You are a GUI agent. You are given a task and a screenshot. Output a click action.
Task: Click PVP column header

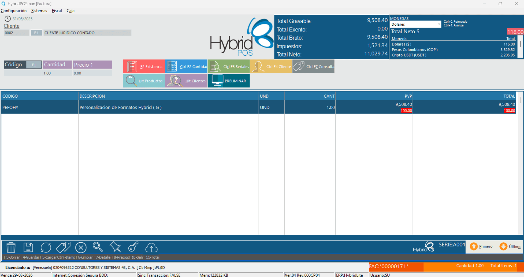pyautogui.click(x=374, y=96)
